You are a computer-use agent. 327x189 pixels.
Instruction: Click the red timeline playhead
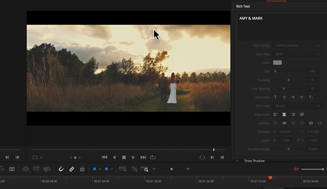point(270,178)
